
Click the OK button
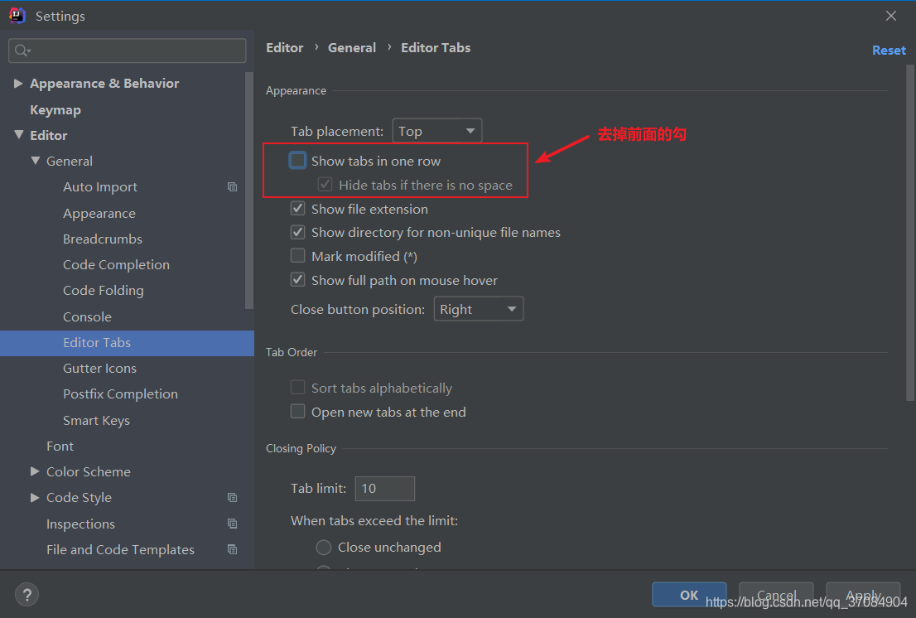(689, 595)
